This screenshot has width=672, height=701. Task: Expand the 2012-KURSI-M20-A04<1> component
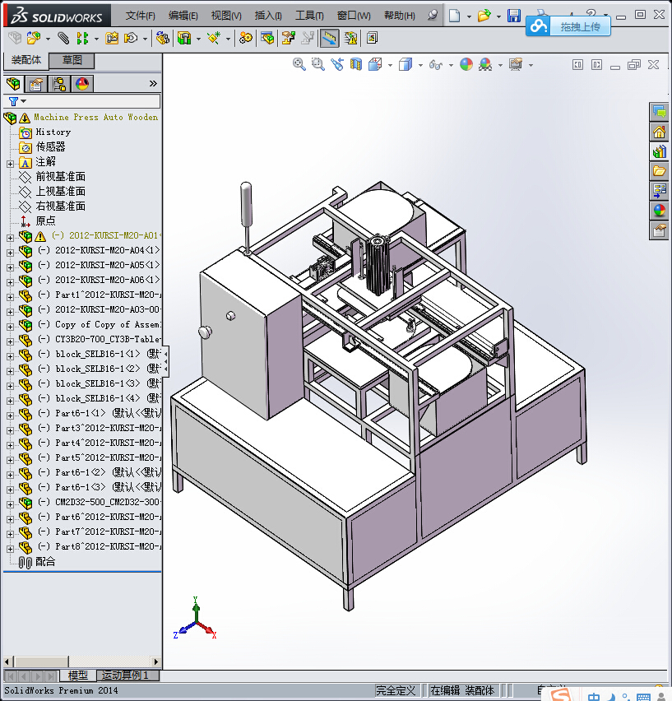coord(10,253)
